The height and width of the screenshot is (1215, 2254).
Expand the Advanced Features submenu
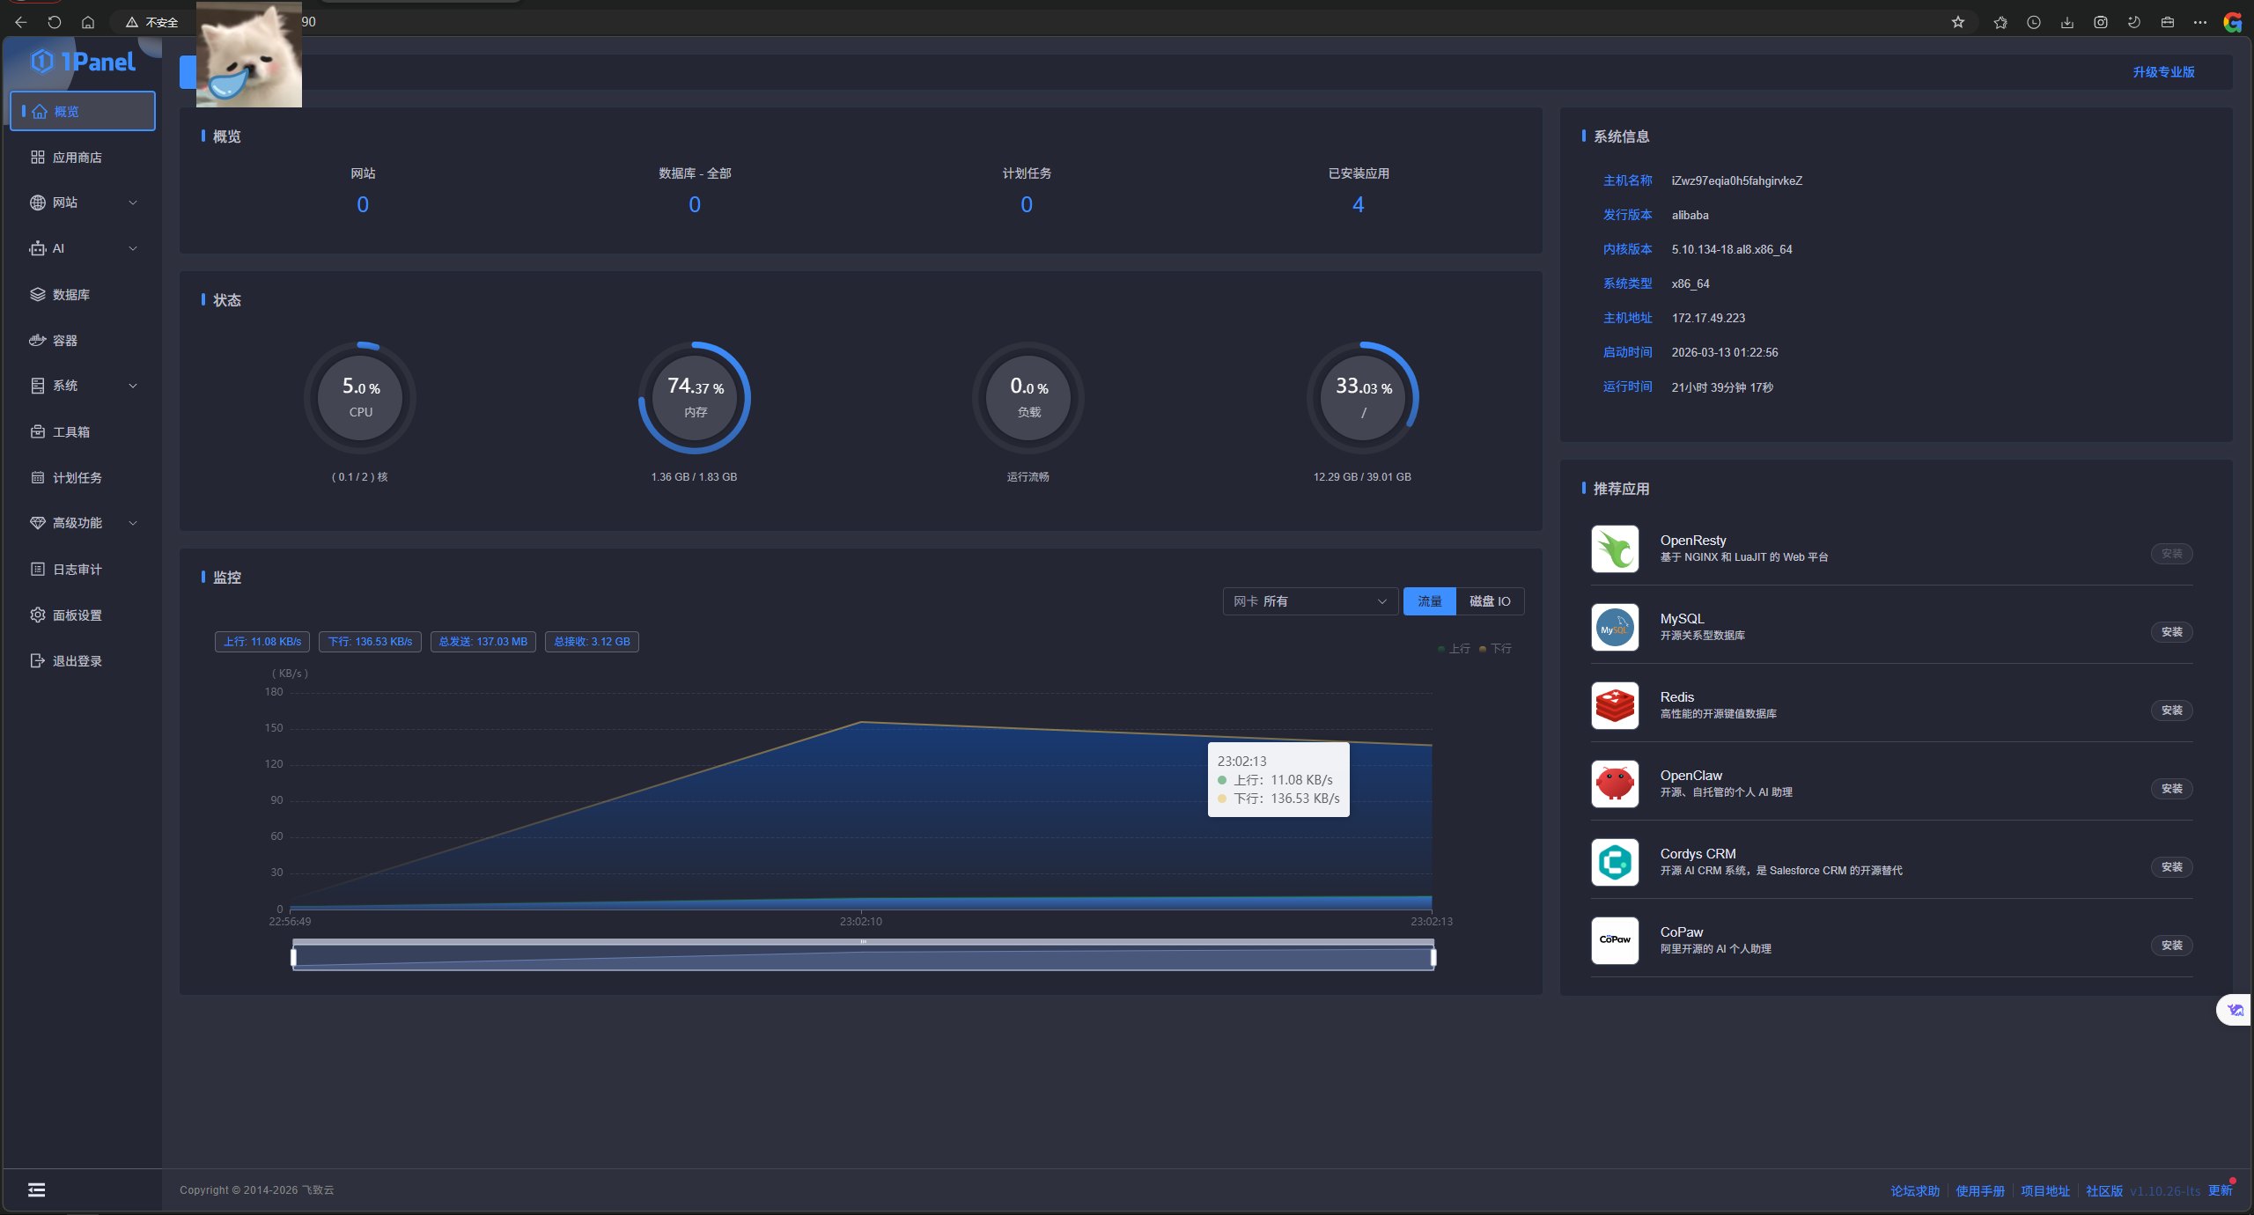[x=133, y=523]
